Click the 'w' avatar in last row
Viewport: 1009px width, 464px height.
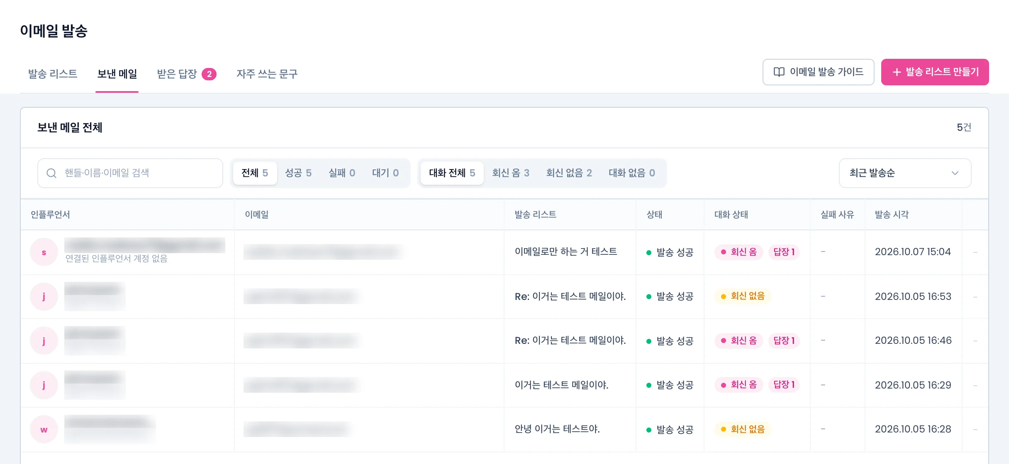[44, 429]
